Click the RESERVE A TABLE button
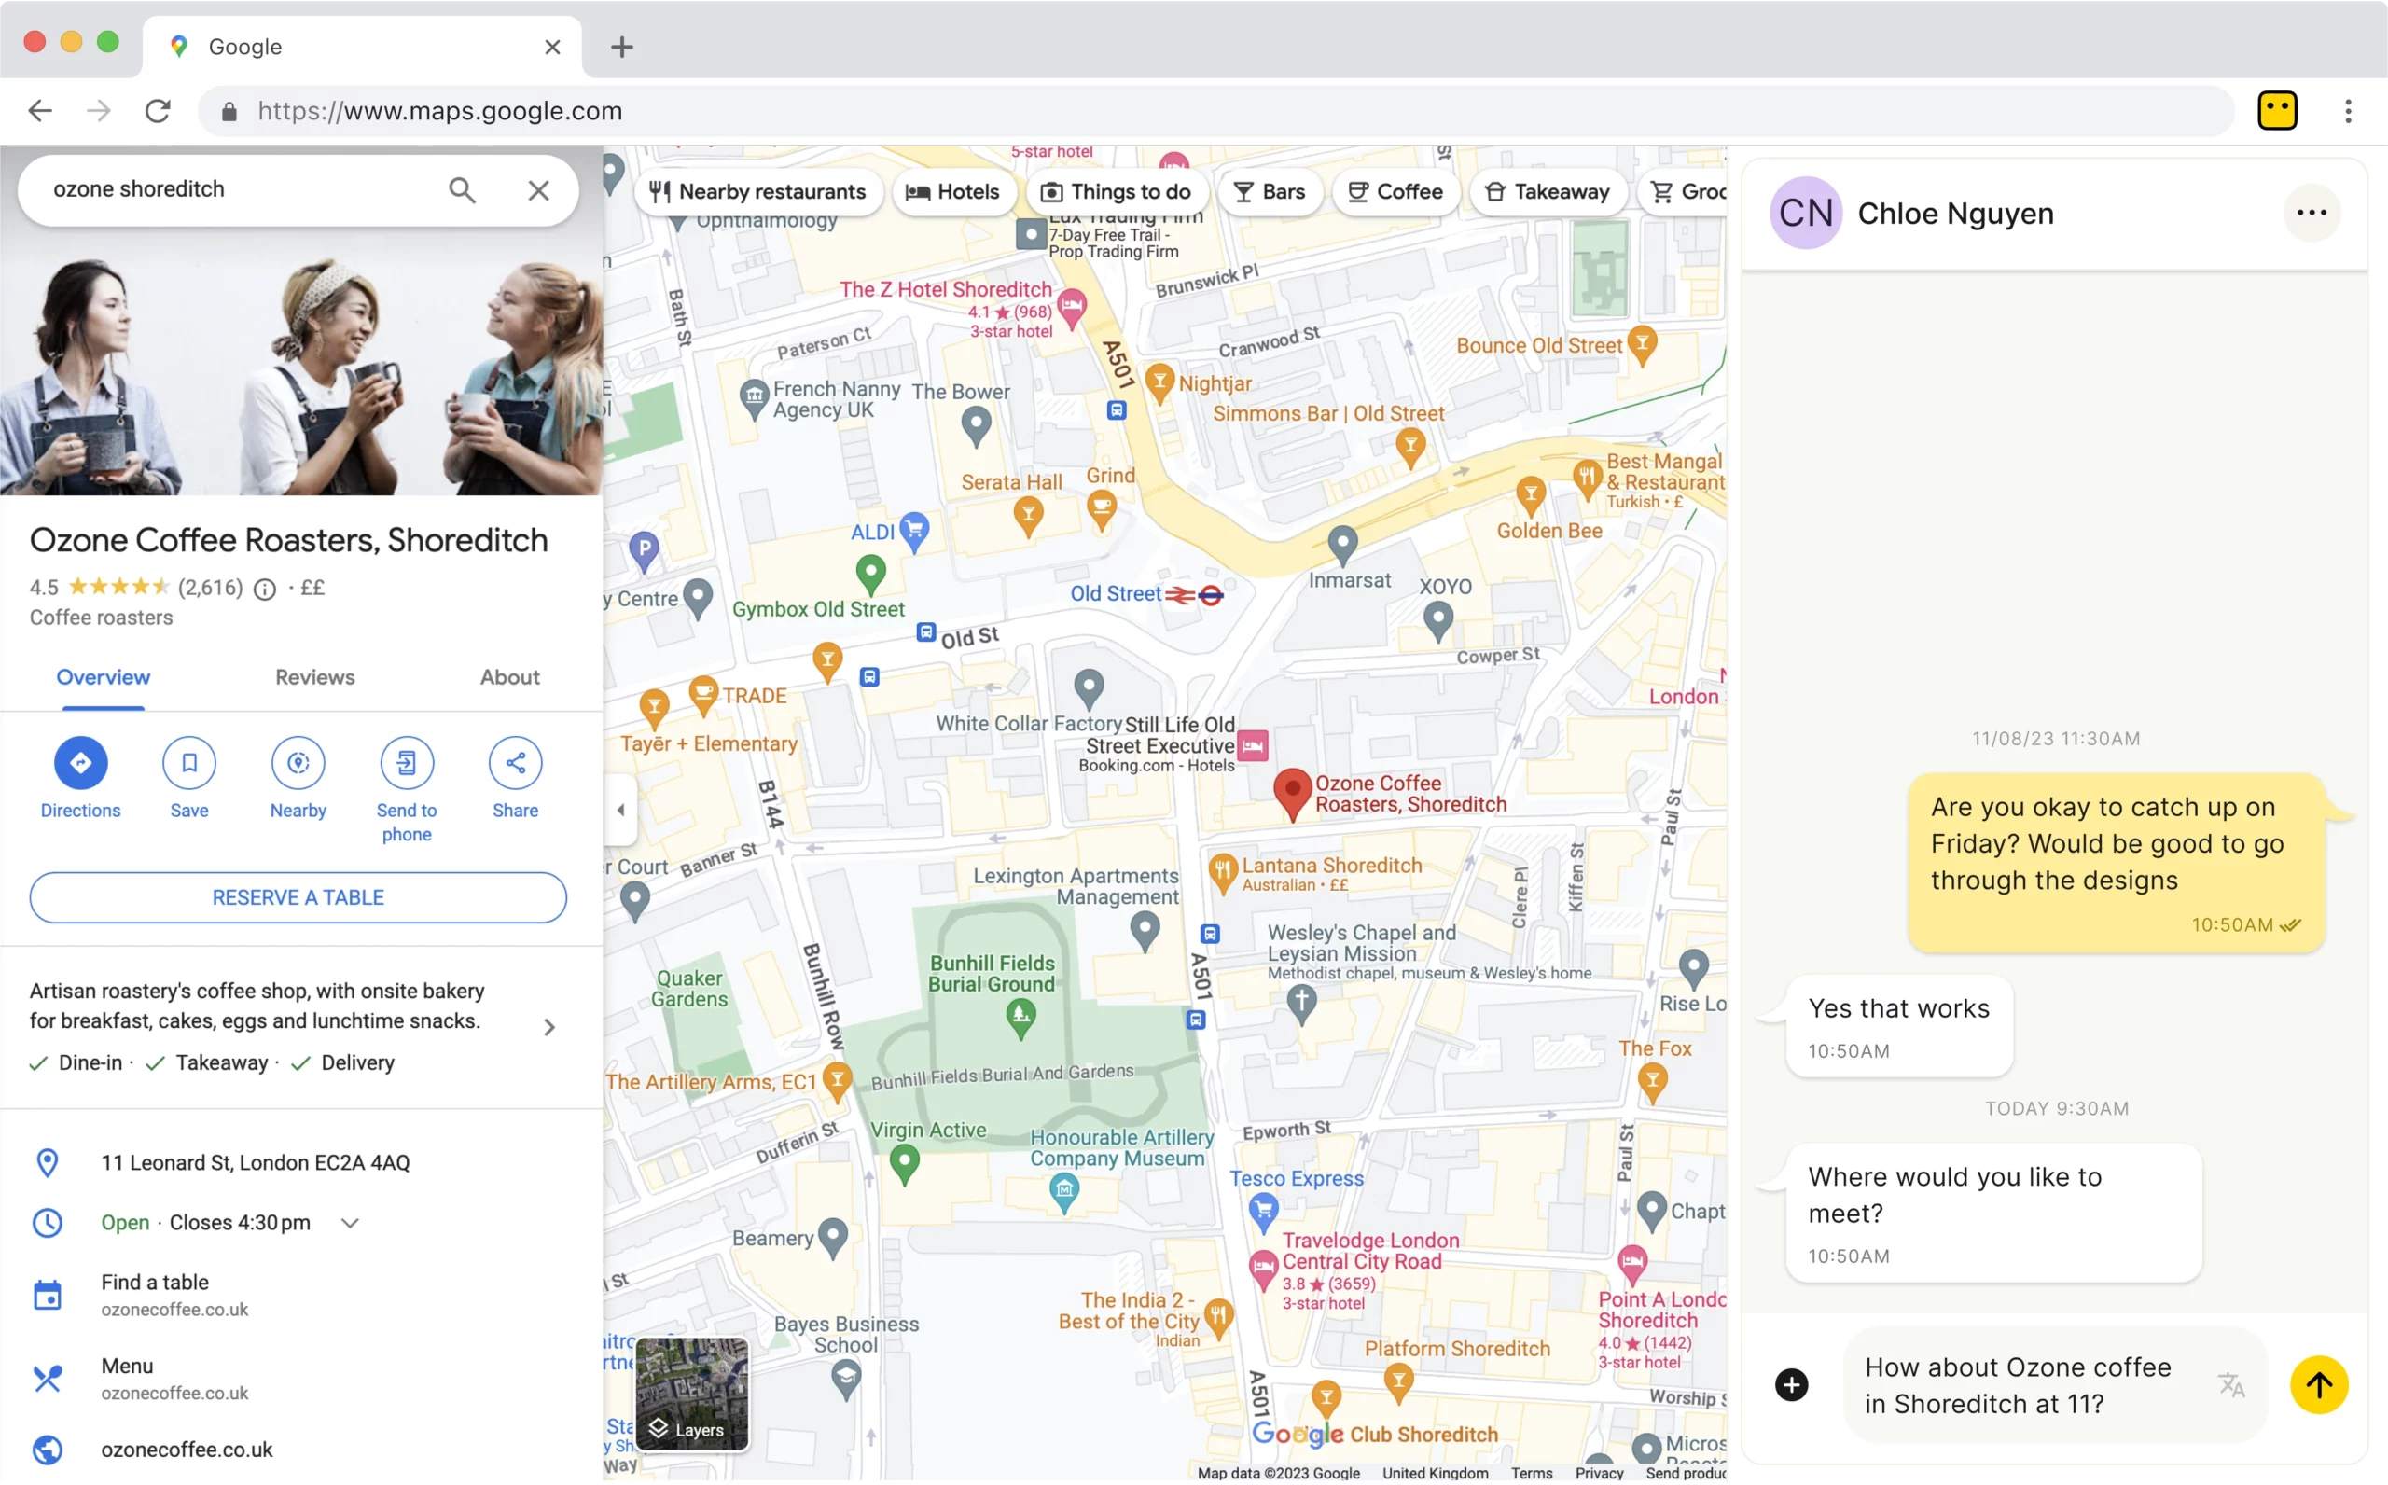The image size is (2388, 1485). pyautogui.click(x=298, y=896)
